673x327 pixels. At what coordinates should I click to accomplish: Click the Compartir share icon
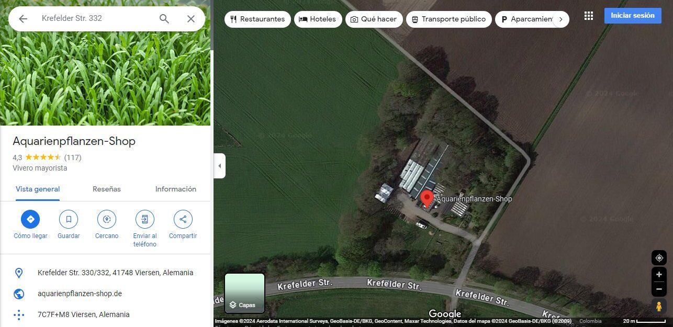183,219
